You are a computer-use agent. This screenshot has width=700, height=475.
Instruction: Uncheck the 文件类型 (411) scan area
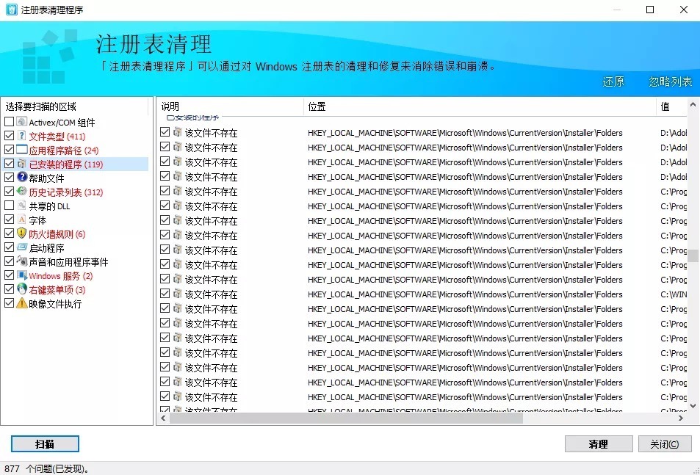pyautogui.click(x=9, y=135)
